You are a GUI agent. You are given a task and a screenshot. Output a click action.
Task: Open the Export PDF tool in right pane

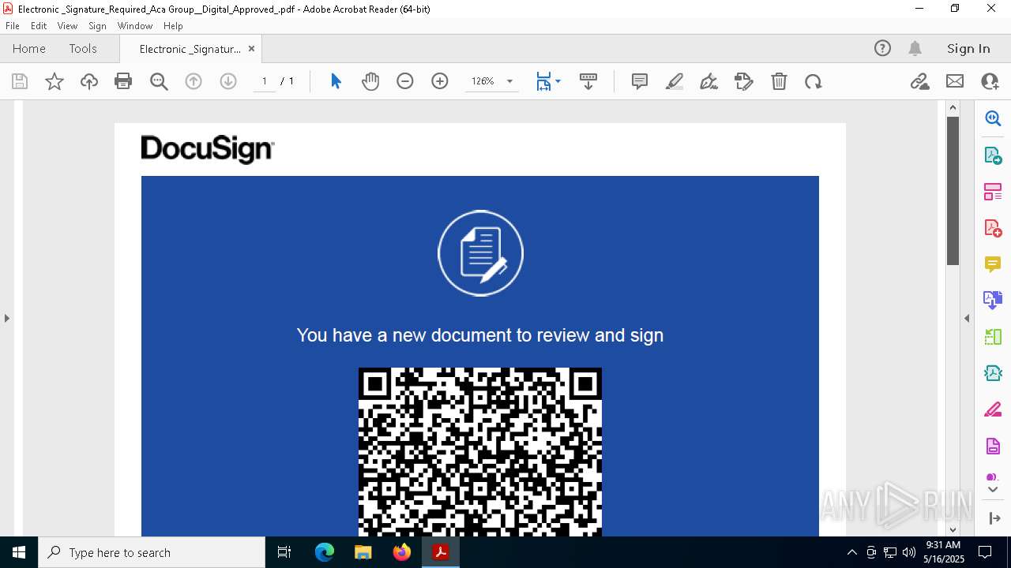(x=993, y=155)
